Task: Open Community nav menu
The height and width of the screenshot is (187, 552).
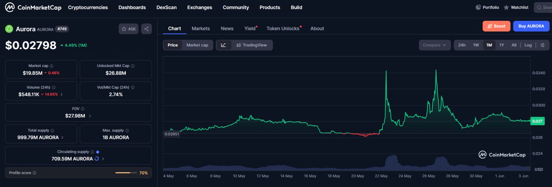Action: coord(236,8)
